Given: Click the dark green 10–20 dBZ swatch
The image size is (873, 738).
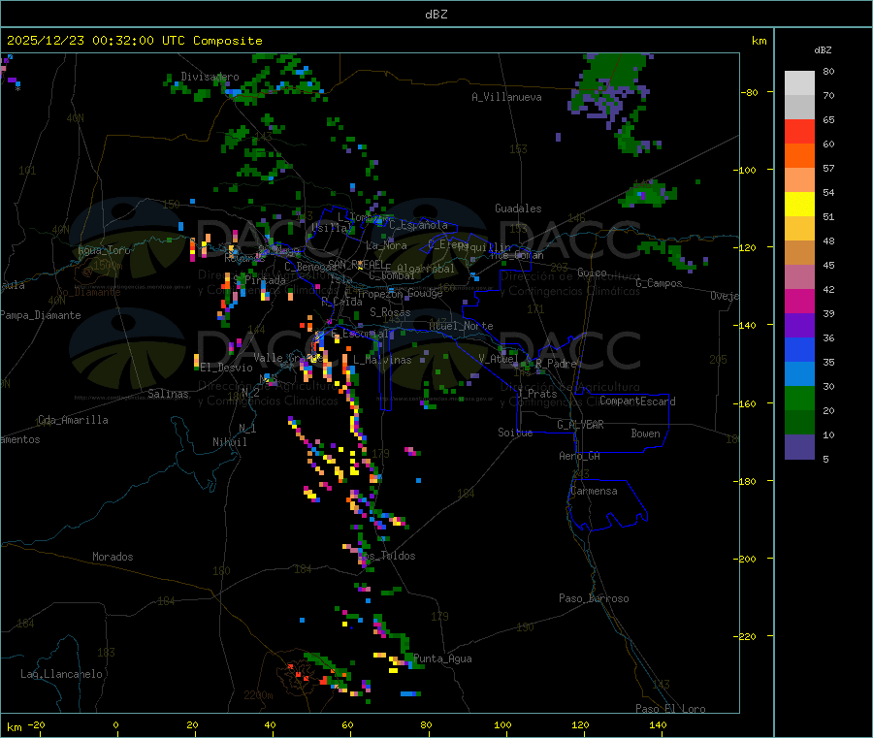Looking at the screenshot, I should coord(799,423).
